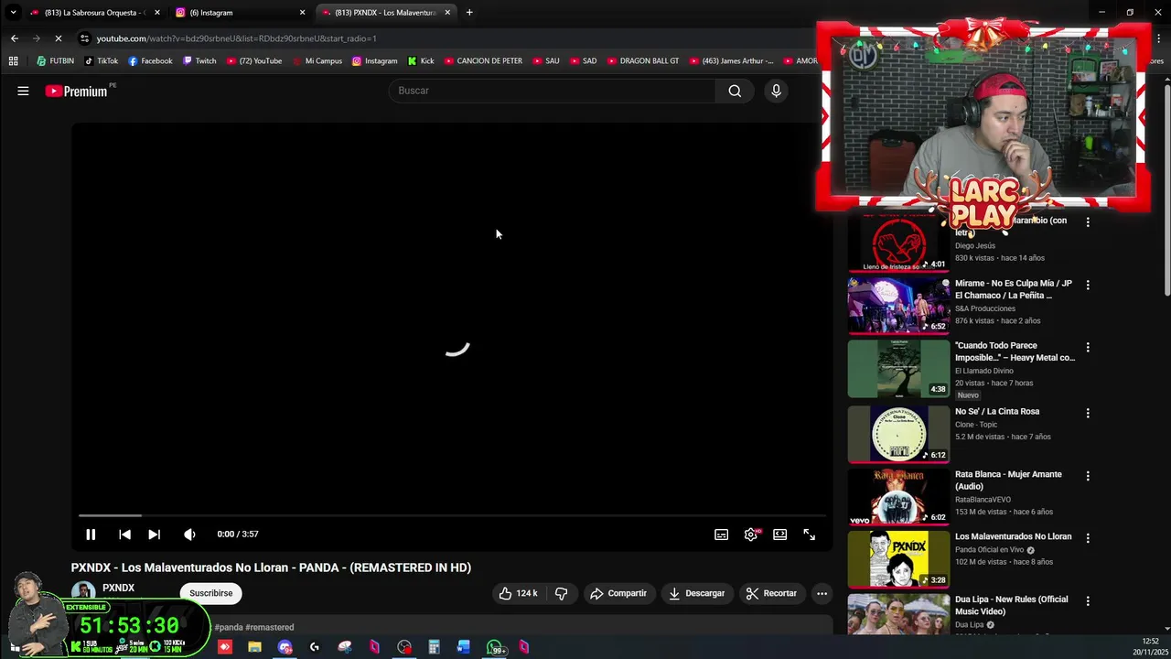This screenshot has height=659, width=1171.
Task: Click the search magnifier button
Action: tap(735, 91)
